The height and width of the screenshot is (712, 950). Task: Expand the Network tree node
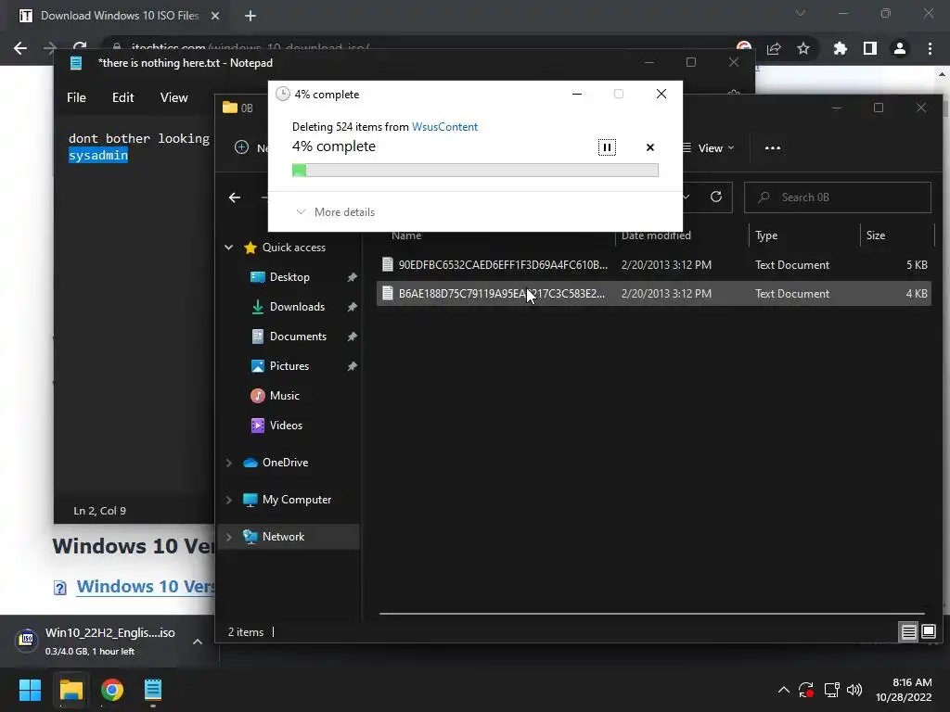coord(229,537)
